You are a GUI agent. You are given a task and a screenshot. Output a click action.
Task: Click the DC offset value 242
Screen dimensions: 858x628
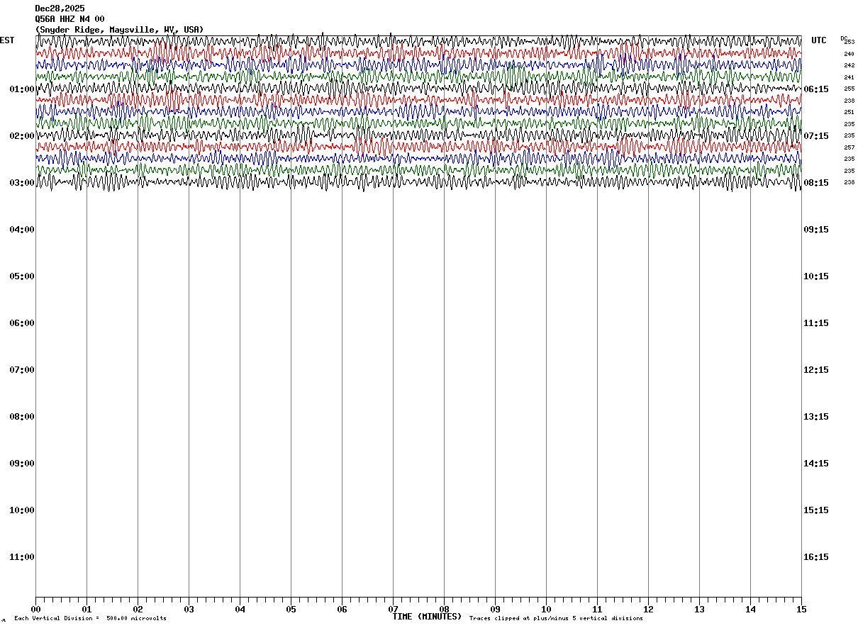[x=849, y=66]
